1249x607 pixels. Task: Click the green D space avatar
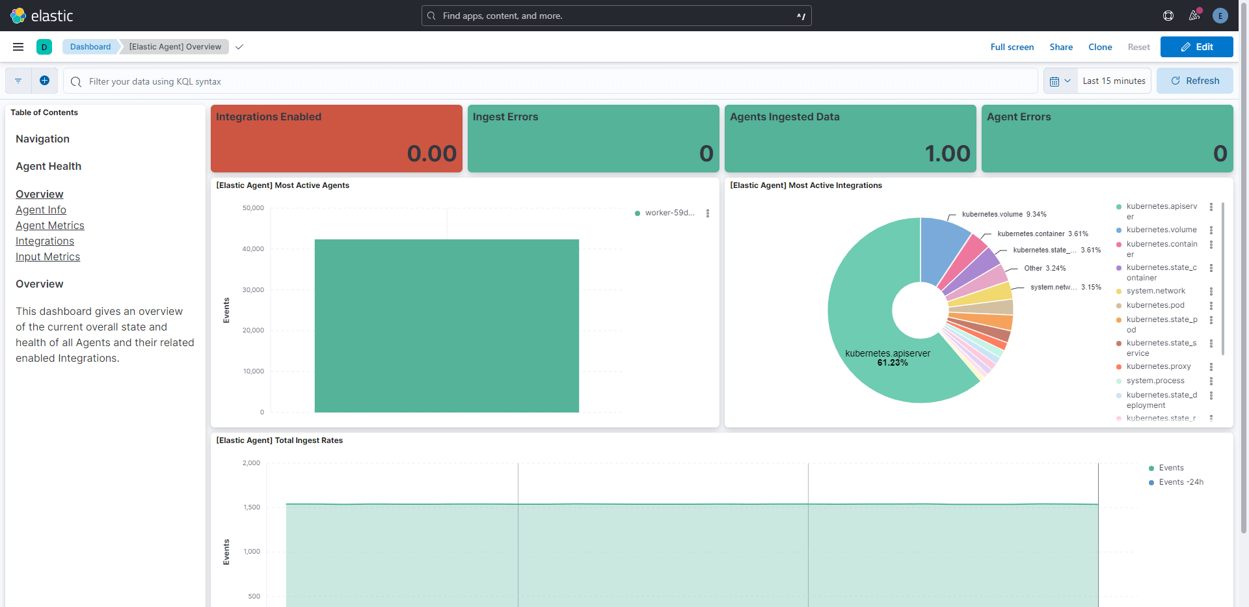(44, 47)
